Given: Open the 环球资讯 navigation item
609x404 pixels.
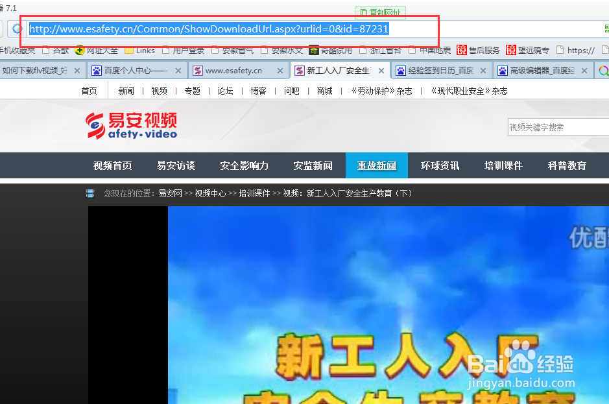Looking at the screenshot, I should (x=440, y=165).
